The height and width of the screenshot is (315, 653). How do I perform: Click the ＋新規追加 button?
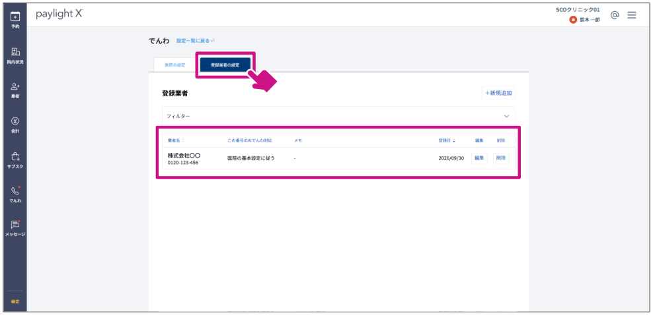coord(498,94)
